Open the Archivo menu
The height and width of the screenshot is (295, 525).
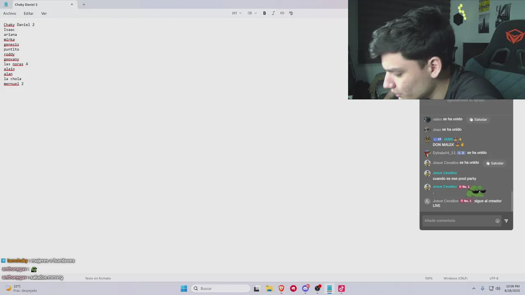[10, 14]
